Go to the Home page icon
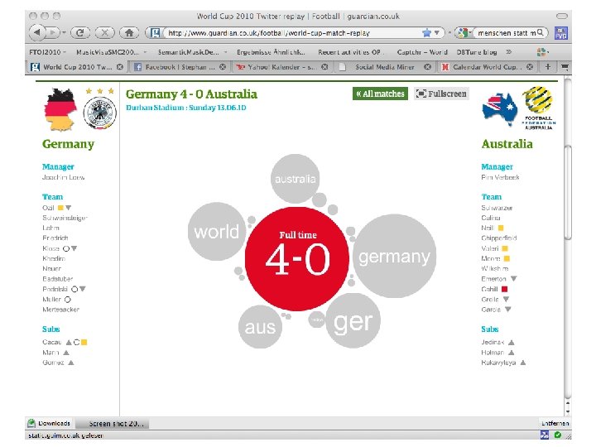This screenshot has width=596, height=447. coord(129,33)
